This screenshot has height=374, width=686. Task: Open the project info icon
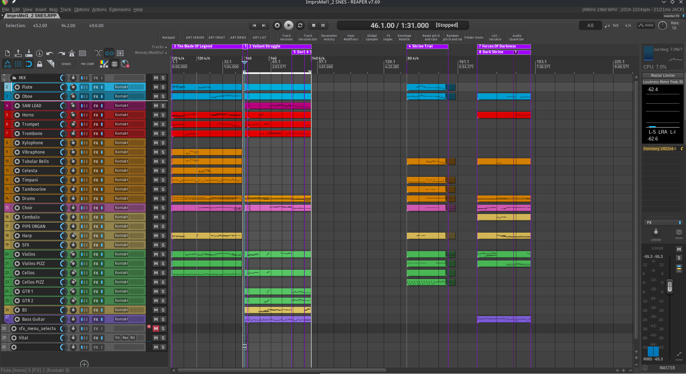coord(40,54)
